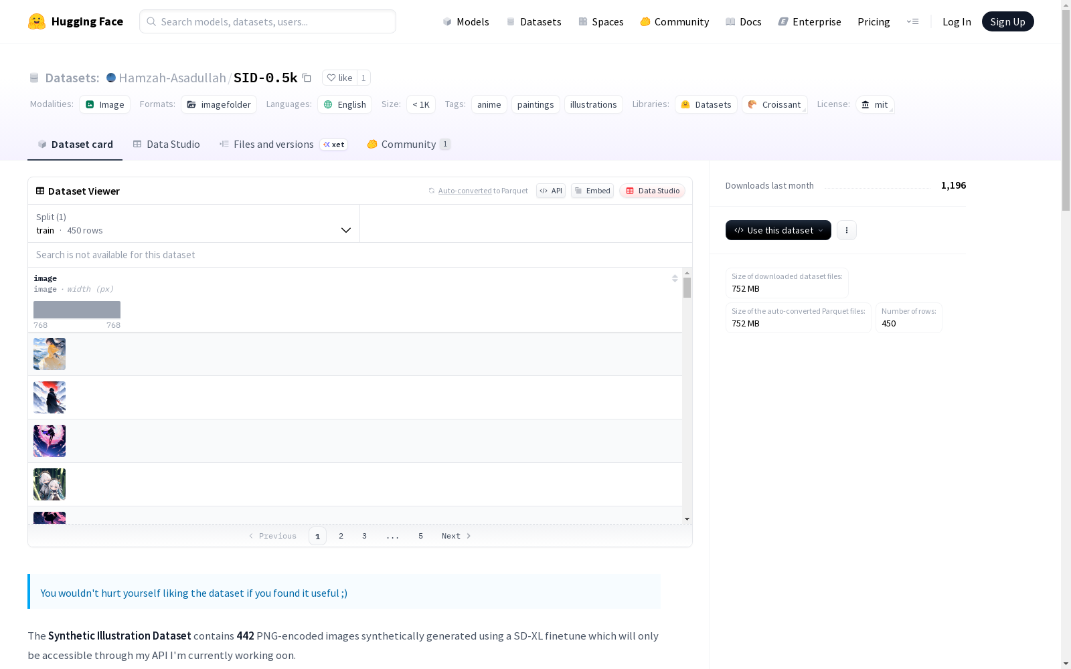
Task: Open the Hamzah-Asadullah user link
Action: coord(173,78)
